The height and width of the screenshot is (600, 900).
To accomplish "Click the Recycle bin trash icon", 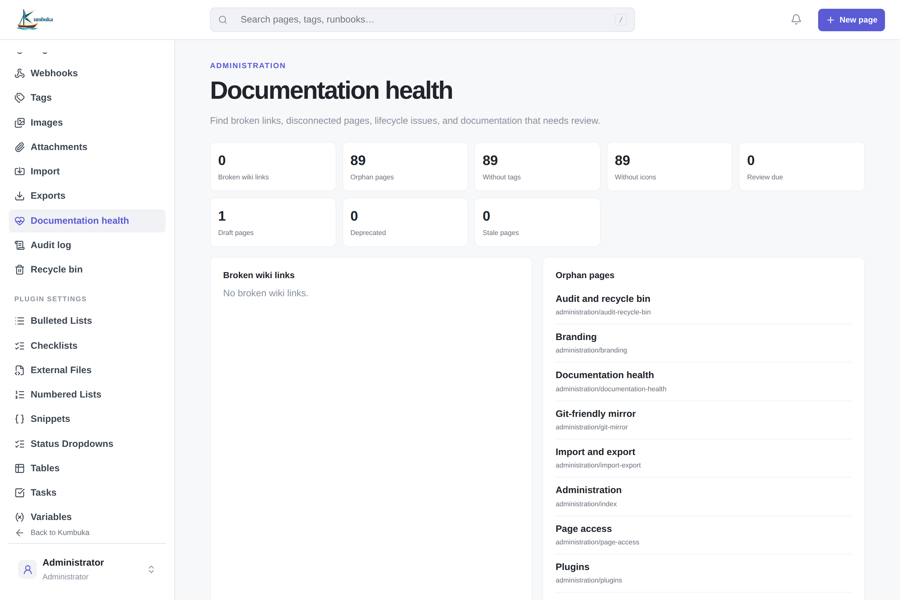I will click(19, 269).
